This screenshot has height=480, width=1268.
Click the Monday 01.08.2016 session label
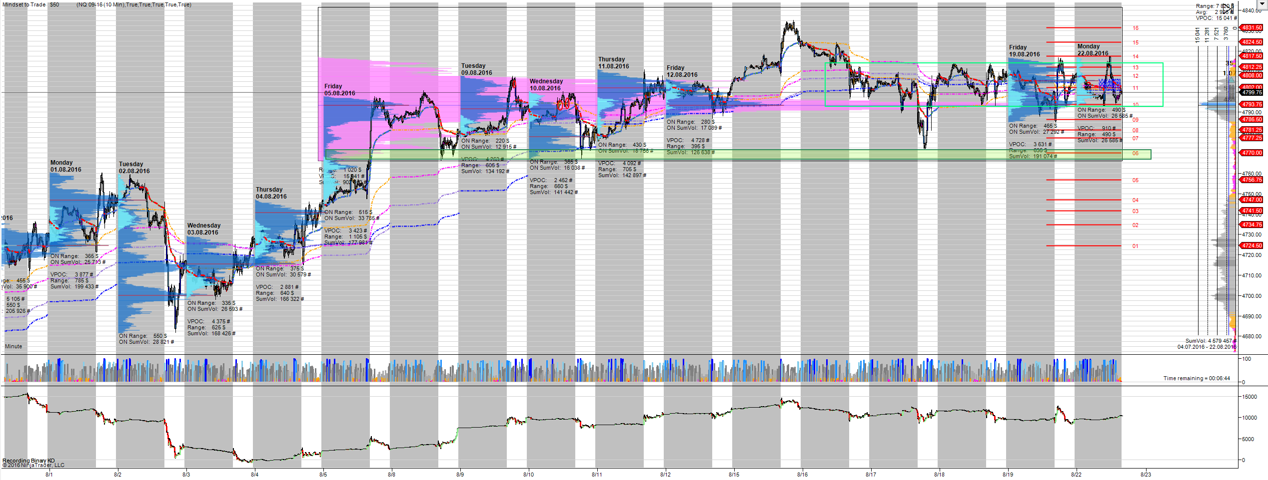pyautogui.click(x=65, y=166)
